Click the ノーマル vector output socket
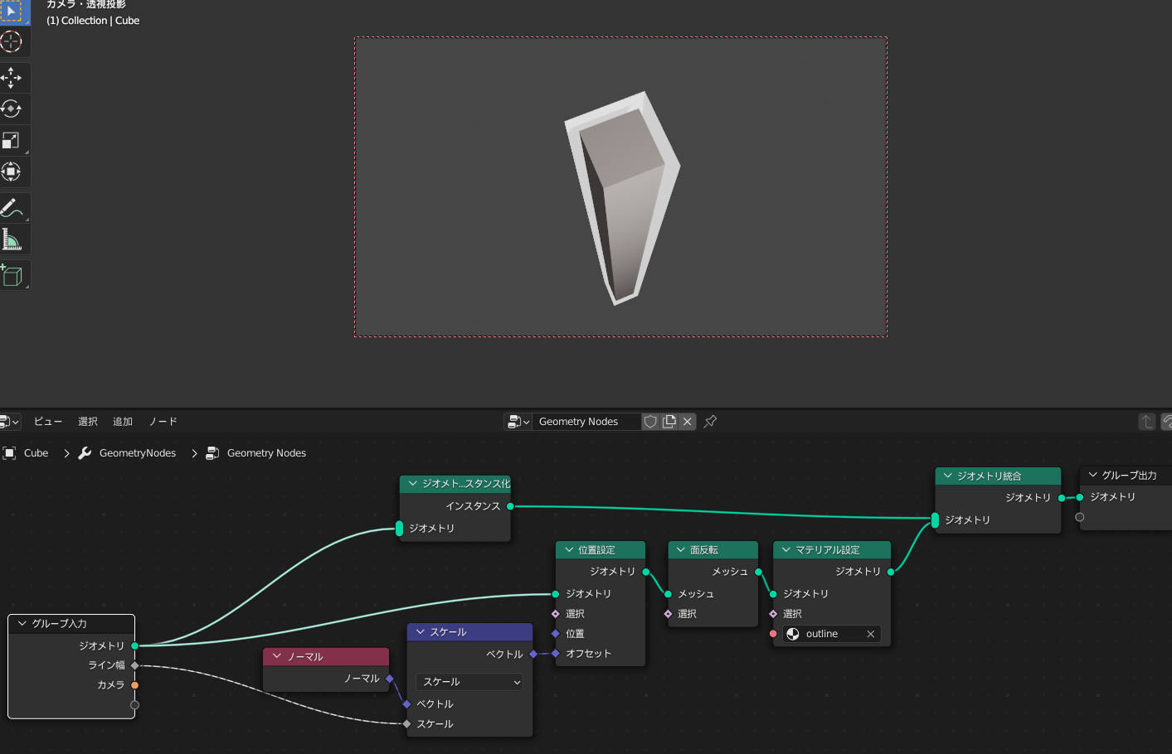Screen dimensions: 1172x754 pyautogui.click(x=389, y=679)
